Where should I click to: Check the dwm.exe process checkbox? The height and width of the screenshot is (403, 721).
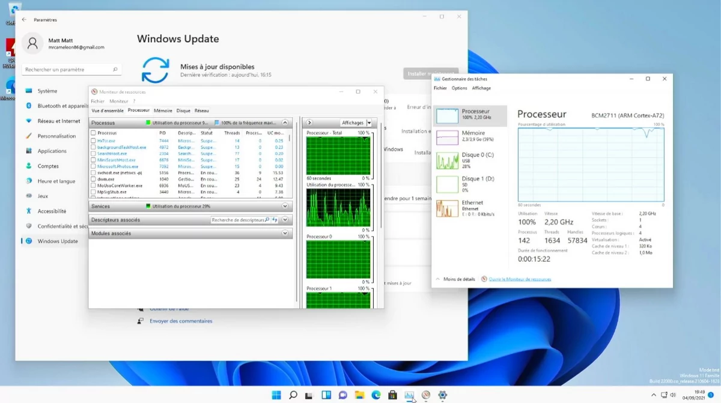click(x=93, y=179)
